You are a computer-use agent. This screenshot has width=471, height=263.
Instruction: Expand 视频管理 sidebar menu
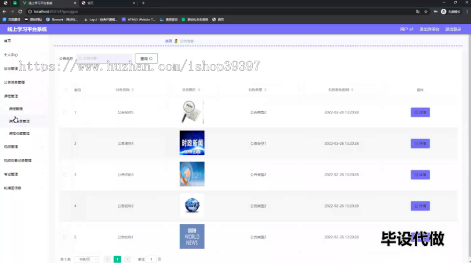click(24, 147)
